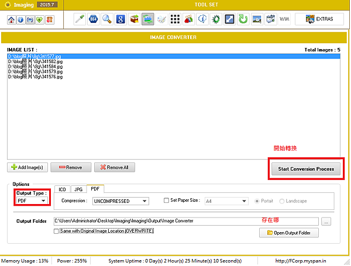Open the image resize arrow tool
Screen dimensions: 351x266
point(229,19)
